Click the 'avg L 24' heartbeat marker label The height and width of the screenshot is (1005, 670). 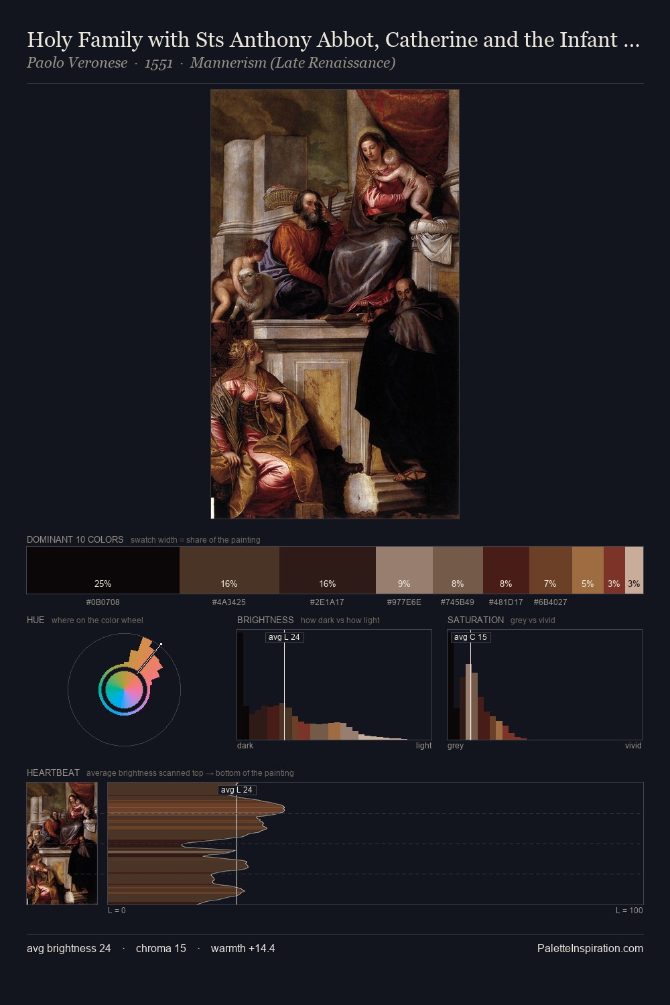click(x=237, y=790)
